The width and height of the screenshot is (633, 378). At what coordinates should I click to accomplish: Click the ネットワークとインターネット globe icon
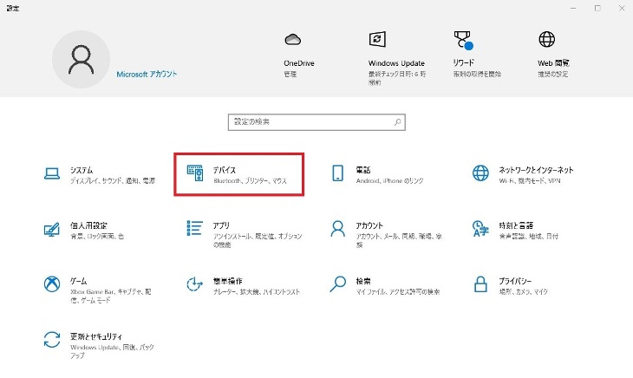(480, 173)
